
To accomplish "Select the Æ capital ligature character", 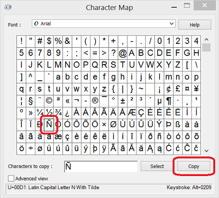I will 132,112.
